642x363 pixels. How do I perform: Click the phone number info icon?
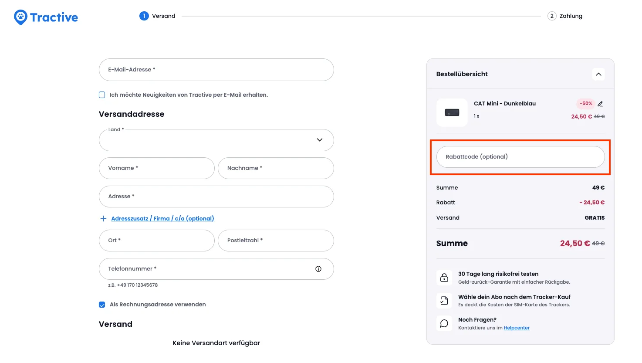319,269
